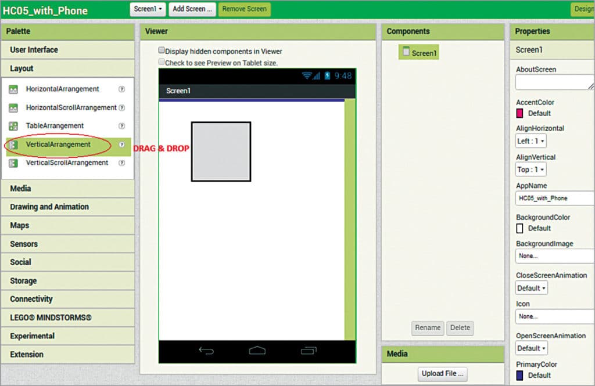Open the Screen1 screen selector dropdown

pos(147,9)
